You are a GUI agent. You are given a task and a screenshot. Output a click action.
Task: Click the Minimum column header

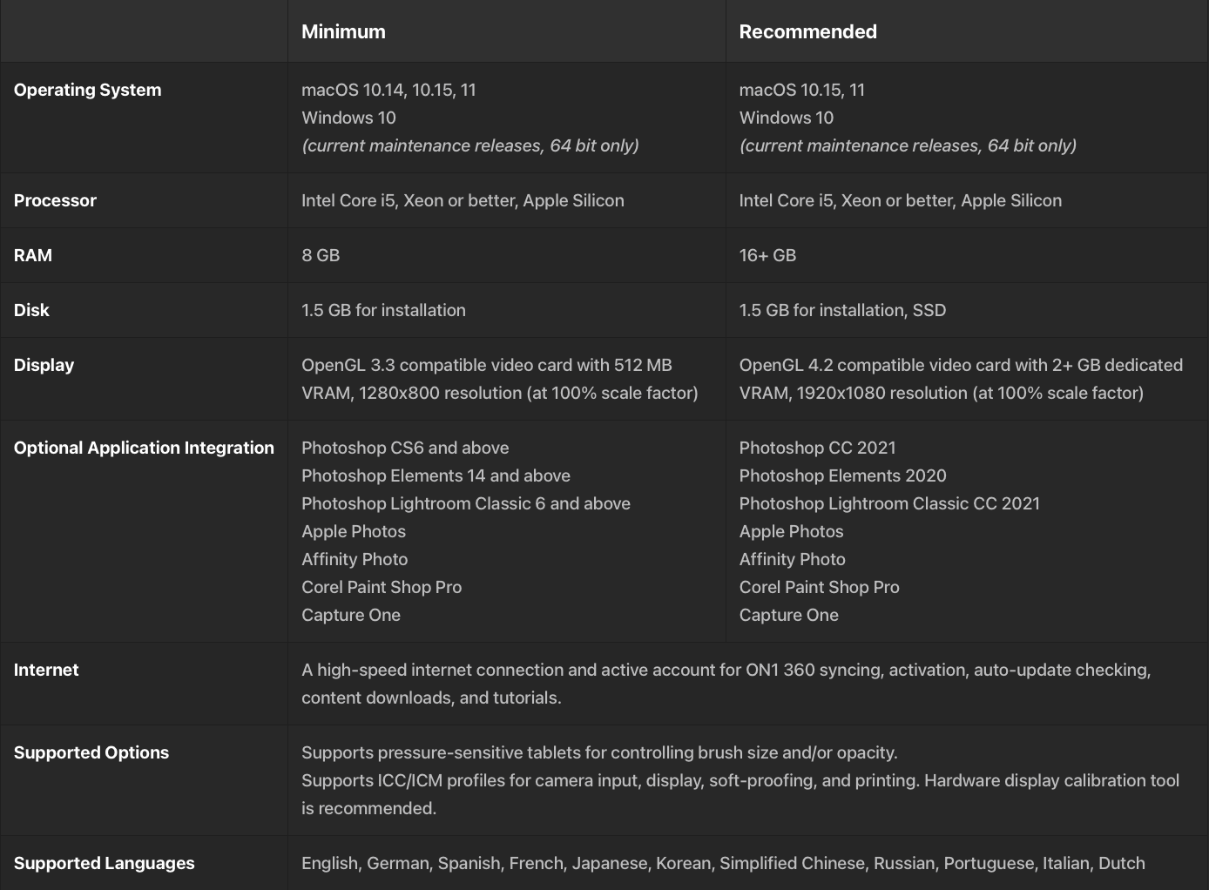point(343,31)
